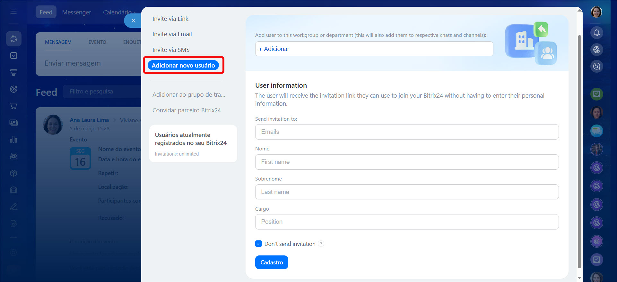
Task: Choose Invite via SMS option
Action: pyautogui.click(x=171, y=50)
